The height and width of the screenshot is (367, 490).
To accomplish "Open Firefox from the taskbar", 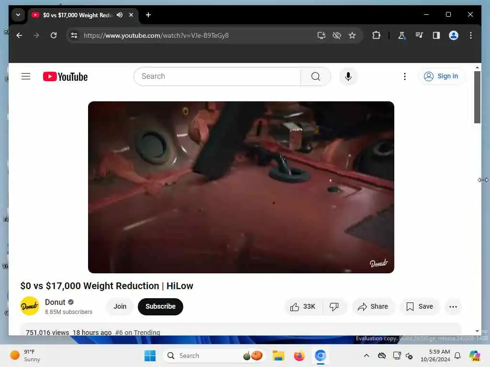I will [x=300, y=356].
